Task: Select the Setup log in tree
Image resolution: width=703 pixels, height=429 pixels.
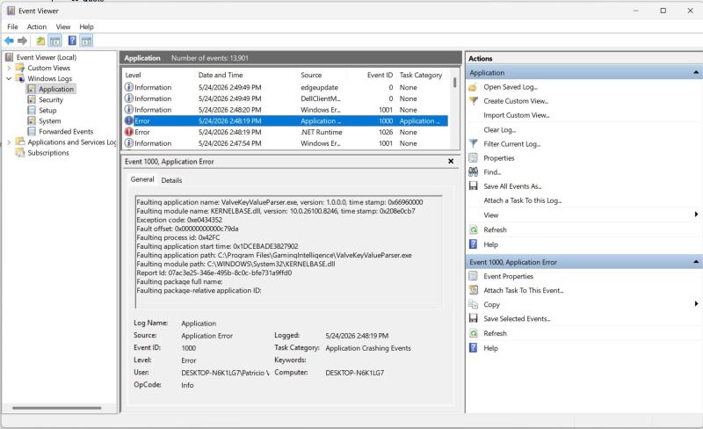Action: click(x=47, y=111)
